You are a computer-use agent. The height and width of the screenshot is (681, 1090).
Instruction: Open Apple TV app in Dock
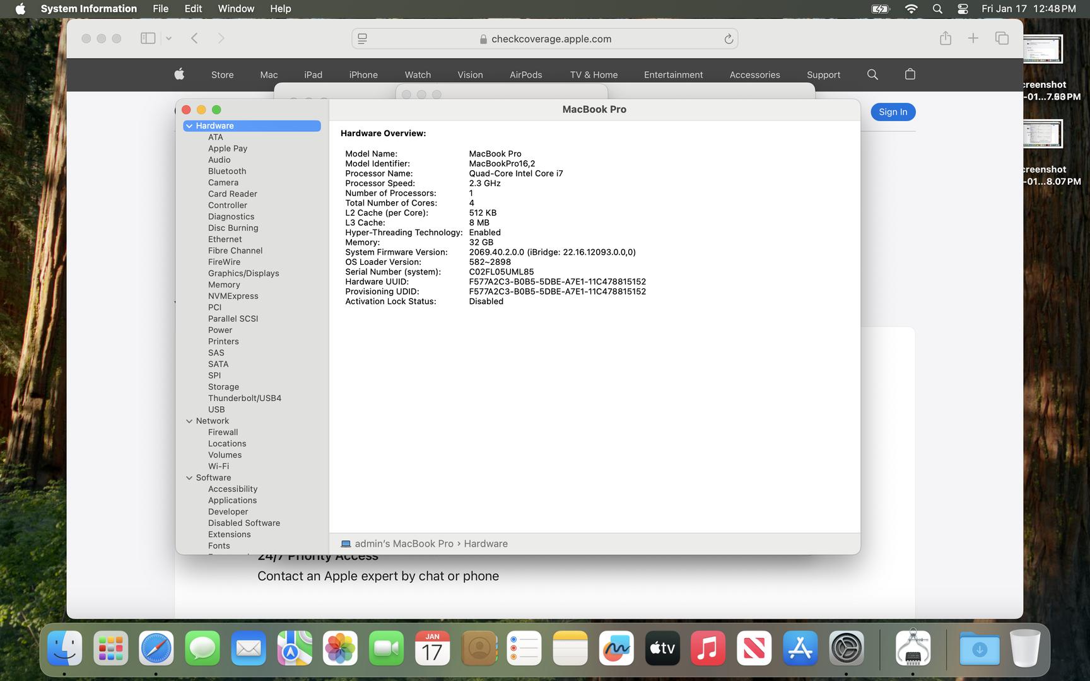coord(662,648)
